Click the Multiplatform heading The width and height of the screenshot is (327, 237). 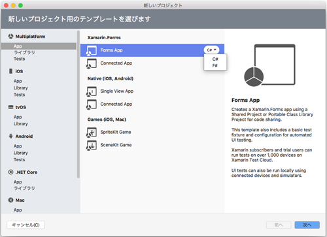(30, 37)
